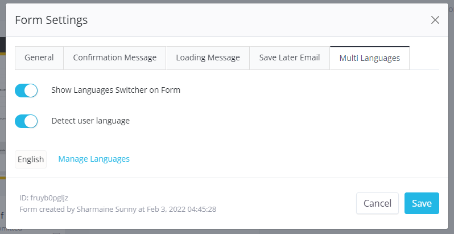Disable the Show Languages Switcher toggle
This screenshot has height=234, width=454.
click(x=26, y=90)
